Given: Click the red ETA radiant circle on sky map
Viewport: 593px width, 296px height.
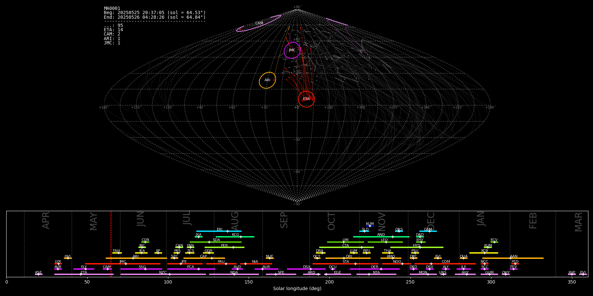Looking at the screenshot, I should click(306, 99).
